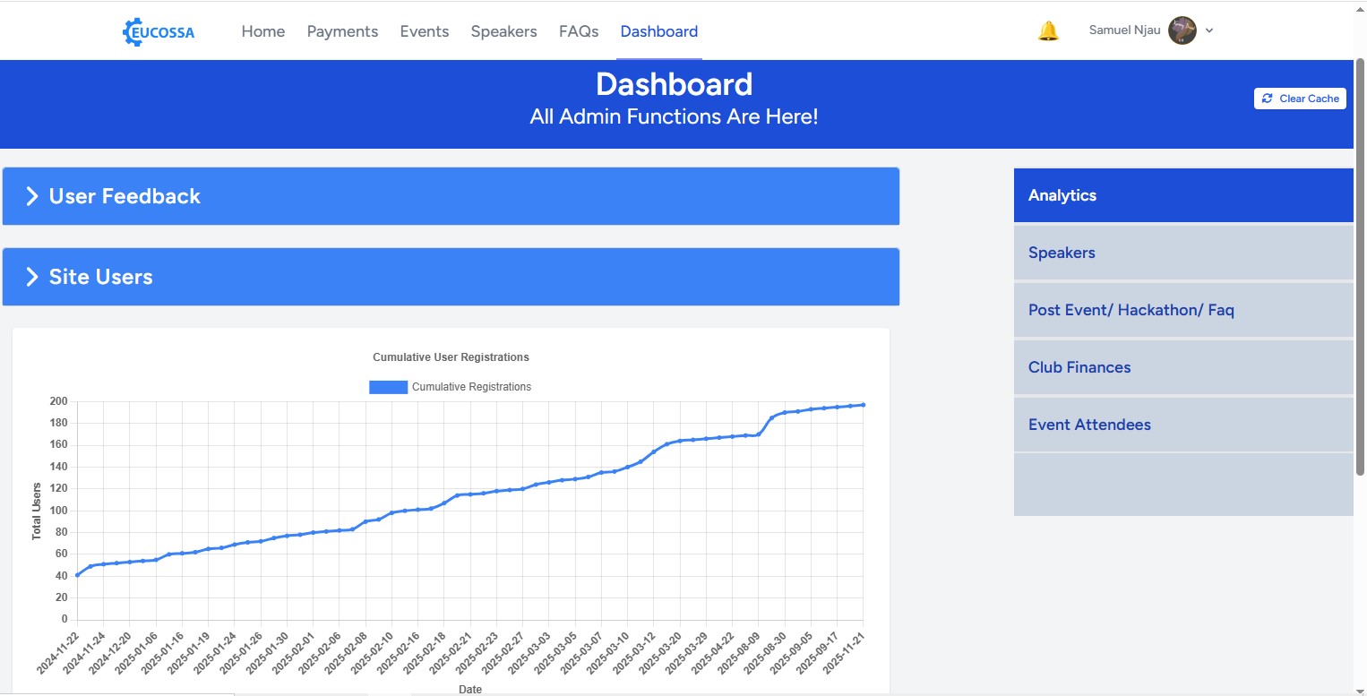Open the notification bell

pyautogui.click(x=1047, y=30)
